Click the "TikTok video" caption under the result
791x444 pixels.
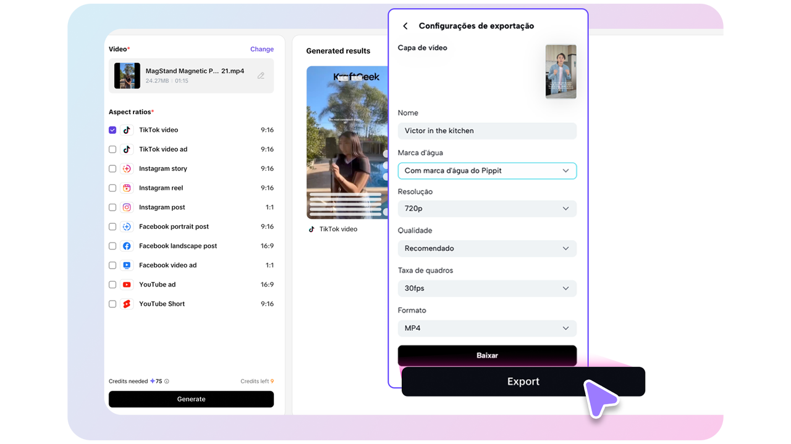tap(338, 229)
